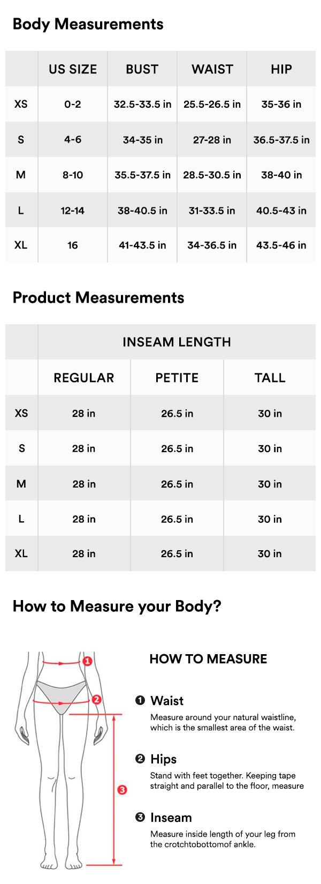
Task: Click the black bullet 3 beside Inseam
Action: click(x=140, y=817)
